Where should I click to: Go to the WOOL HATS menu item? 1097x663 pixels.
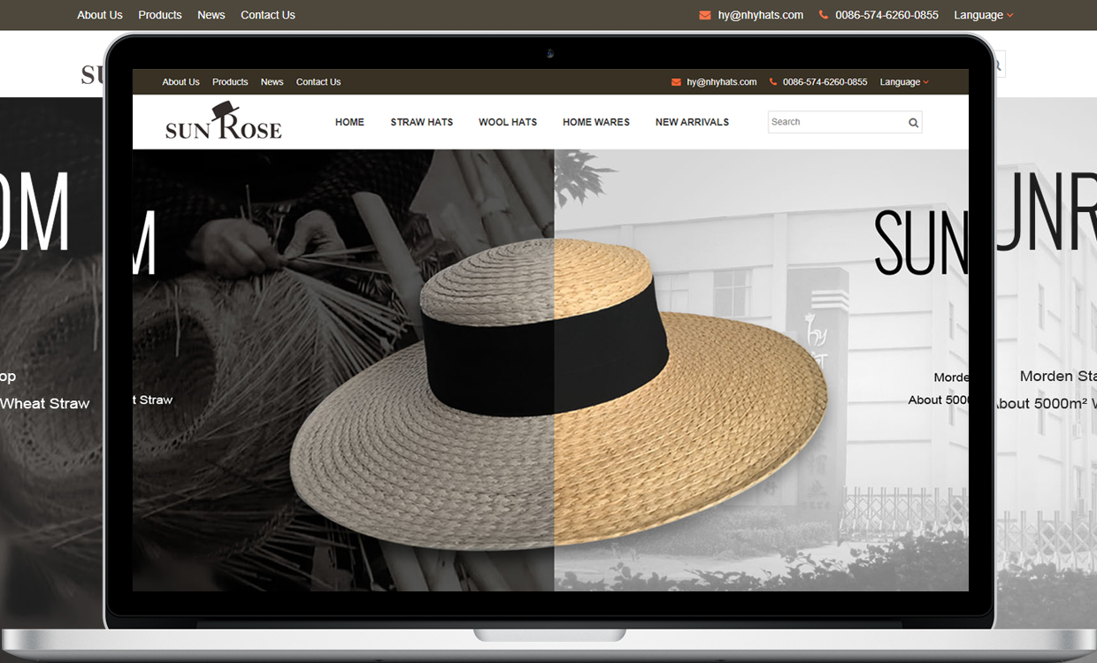[x=508, y=122]
